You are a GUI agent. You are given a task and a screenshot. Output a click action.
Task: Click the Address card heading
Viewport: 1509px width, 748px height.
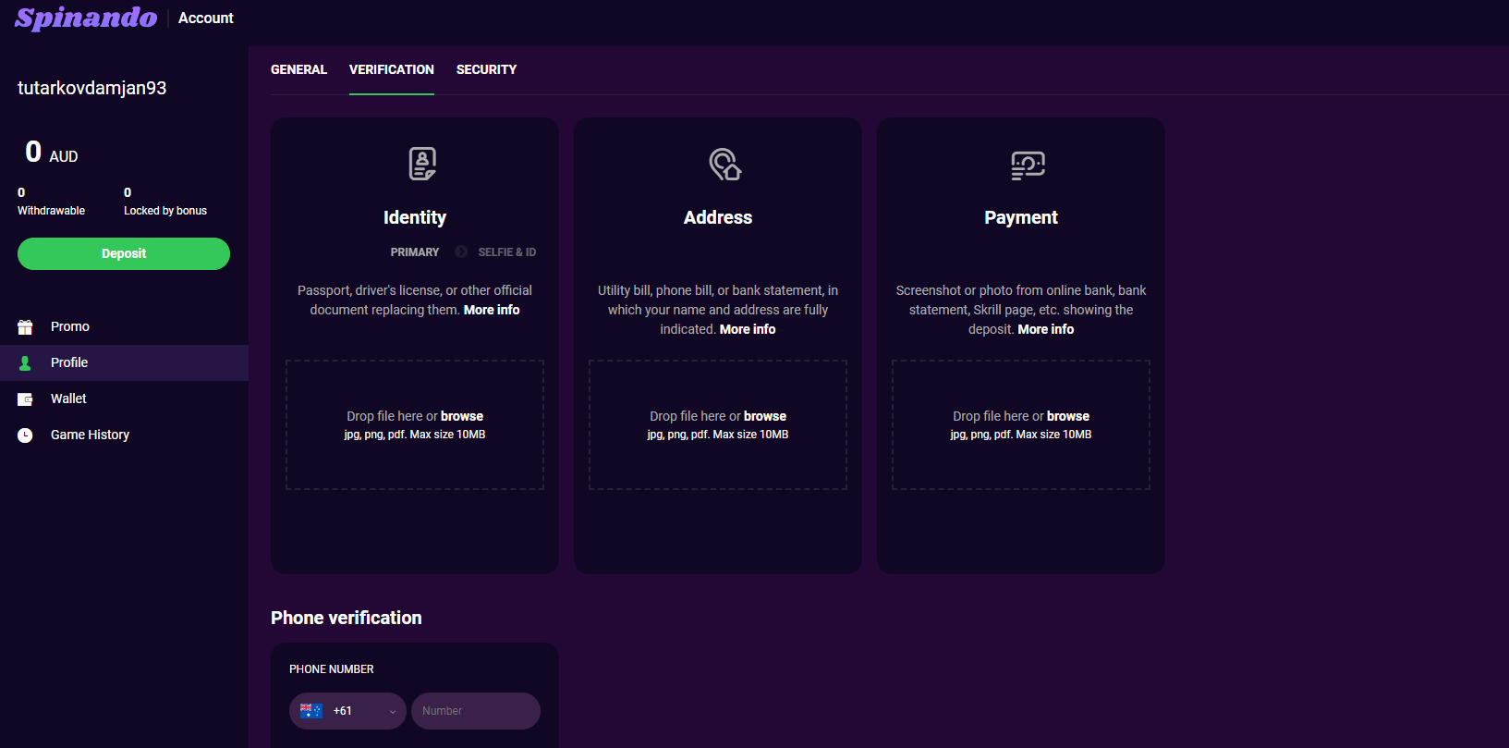(718, 217)
